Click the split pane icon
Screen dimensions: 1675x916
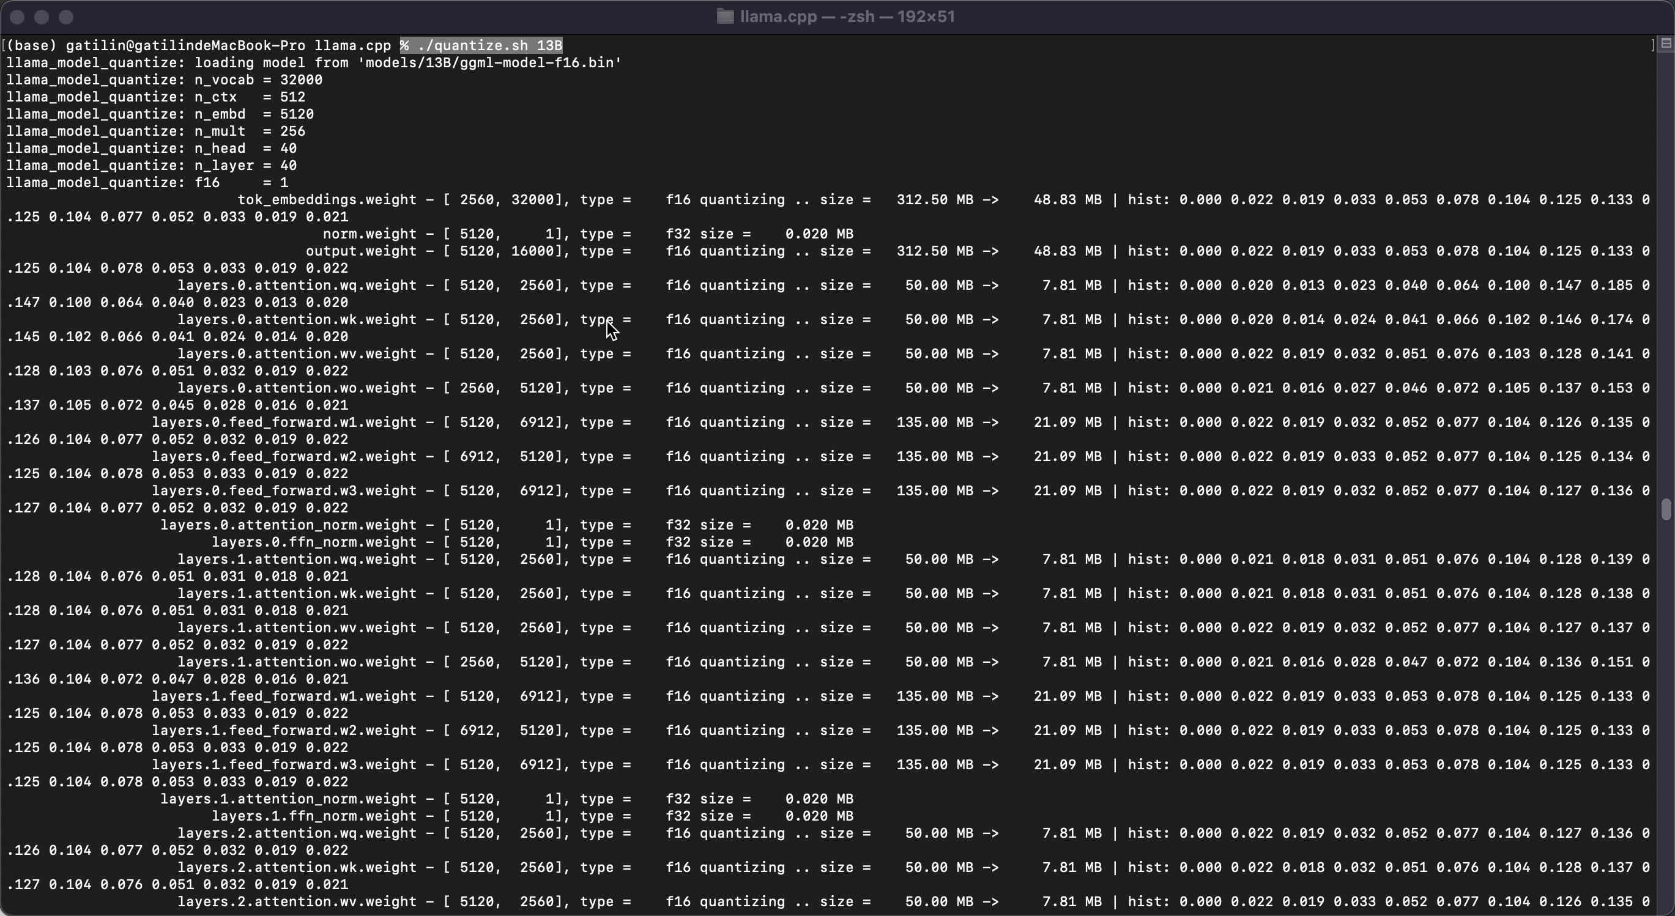1665,43
